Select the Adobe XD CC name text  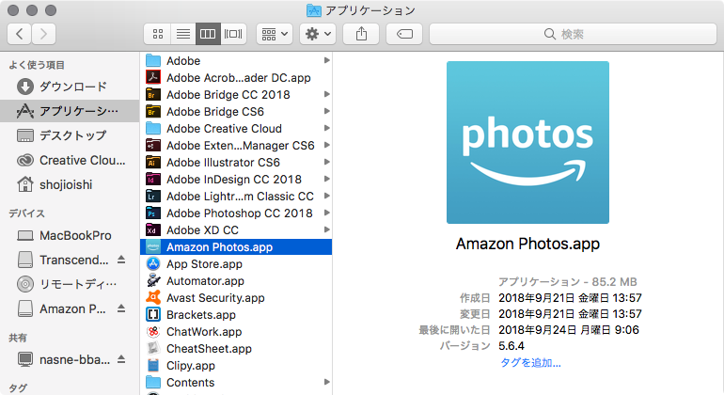pyautogui.click(x=203, y=230)
